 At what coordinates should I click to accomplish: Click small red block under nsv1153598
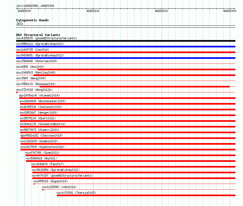tap(43, 190)
